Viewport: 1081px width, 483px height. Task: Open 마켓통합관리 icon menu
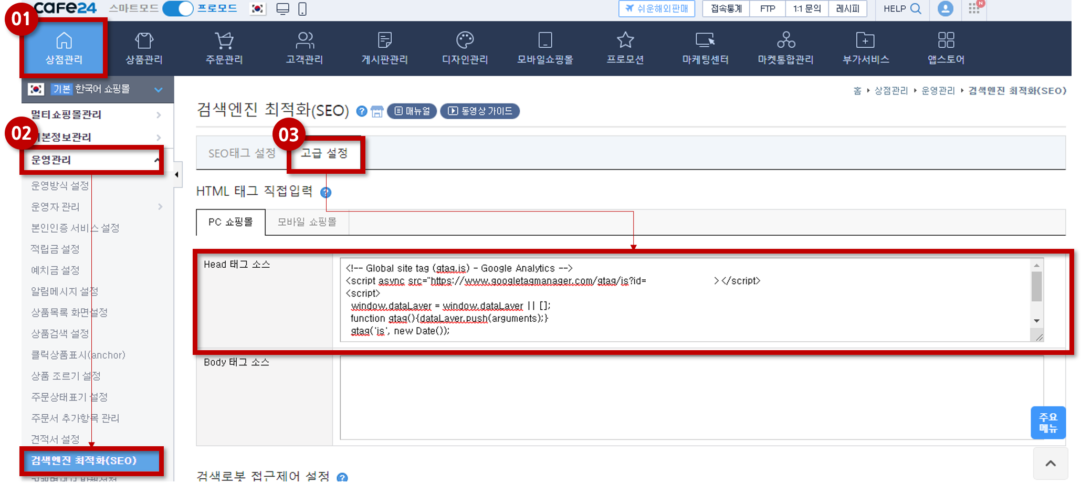click(785, 48)
